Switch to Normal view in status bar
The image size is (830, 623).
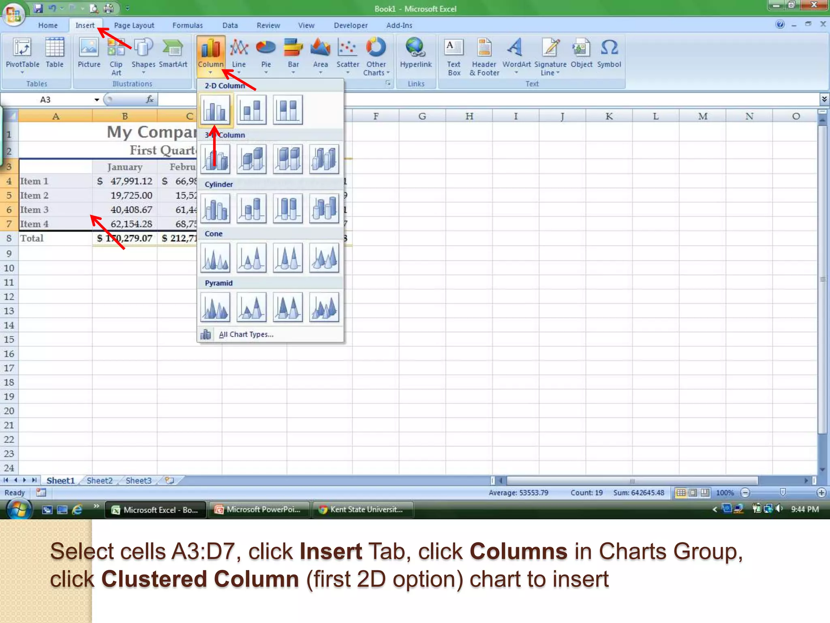click(x=681, y=493)
